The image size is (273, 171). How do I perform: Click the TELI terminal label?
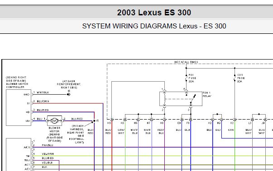pyautogui.click(x=27, y=160)
